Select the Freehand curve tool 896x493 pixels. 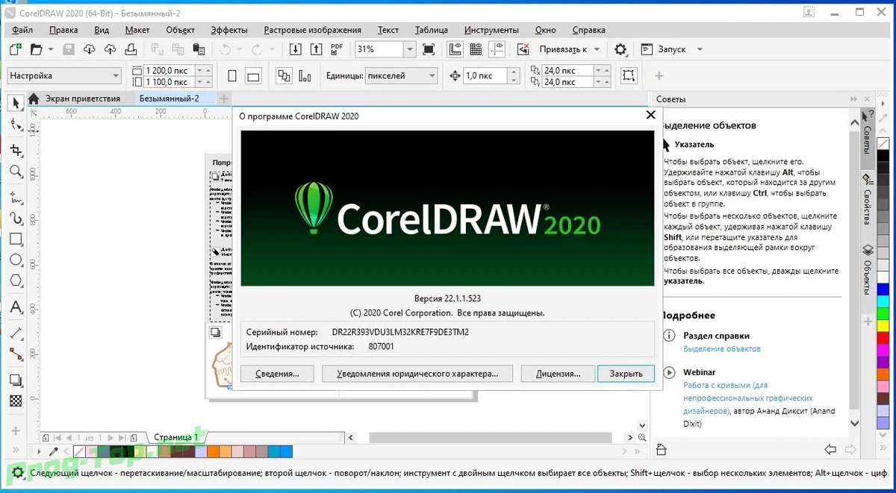[x=15, y=197]
